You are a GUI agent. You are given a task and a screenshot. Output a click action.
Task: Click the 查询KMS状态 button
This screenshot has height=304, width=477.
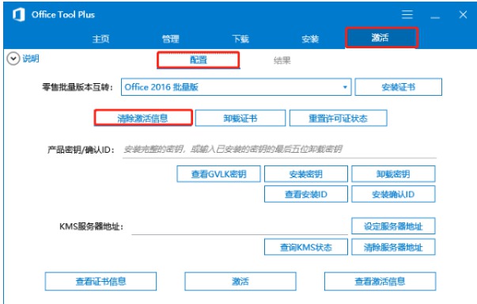click(305, 247)
